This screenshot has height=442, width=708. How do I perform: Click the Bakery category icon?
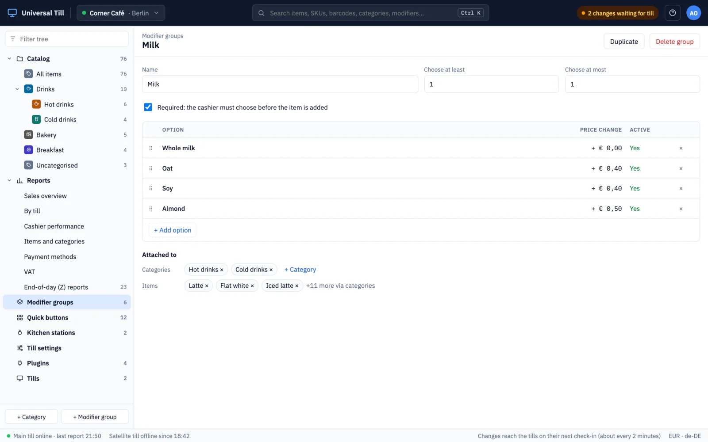click(x=28, y=135)
